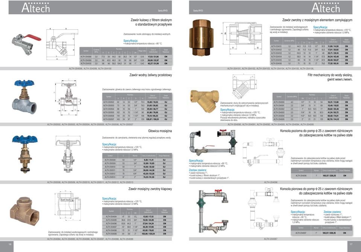This screenshot has width=361, height=252.
Task: Click symbol "ALTH-200502" in cast iron valve table
Action: [109, 102]
